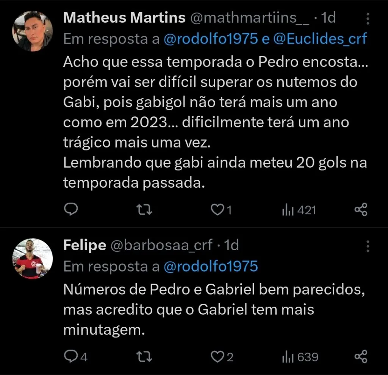Image resolution: width=388 pixels, height=375 pixels.
Task: Open Matheus Martins' profile via his name
Action: (x=124, y=17)
